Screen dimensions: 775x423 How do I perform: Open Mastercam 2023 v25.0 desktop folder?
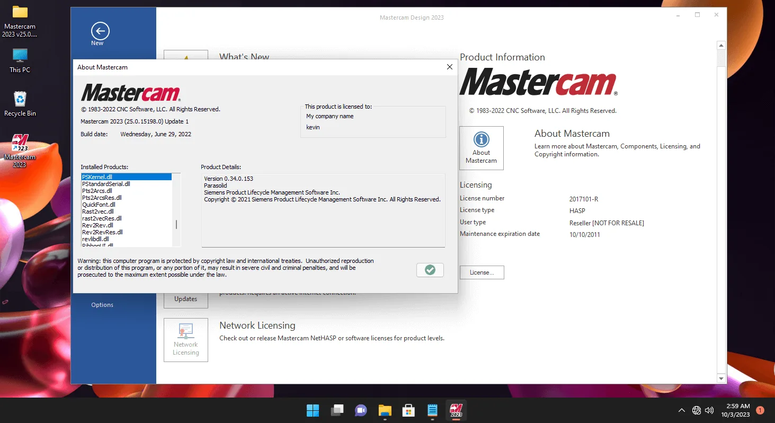point(20,21)
